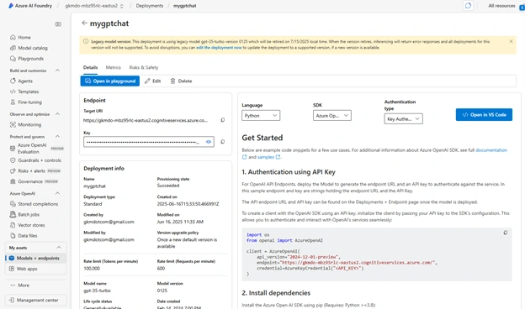Open Guardrails + controls
The height and width of the screenshot is (309, 525).
(35, 160)
